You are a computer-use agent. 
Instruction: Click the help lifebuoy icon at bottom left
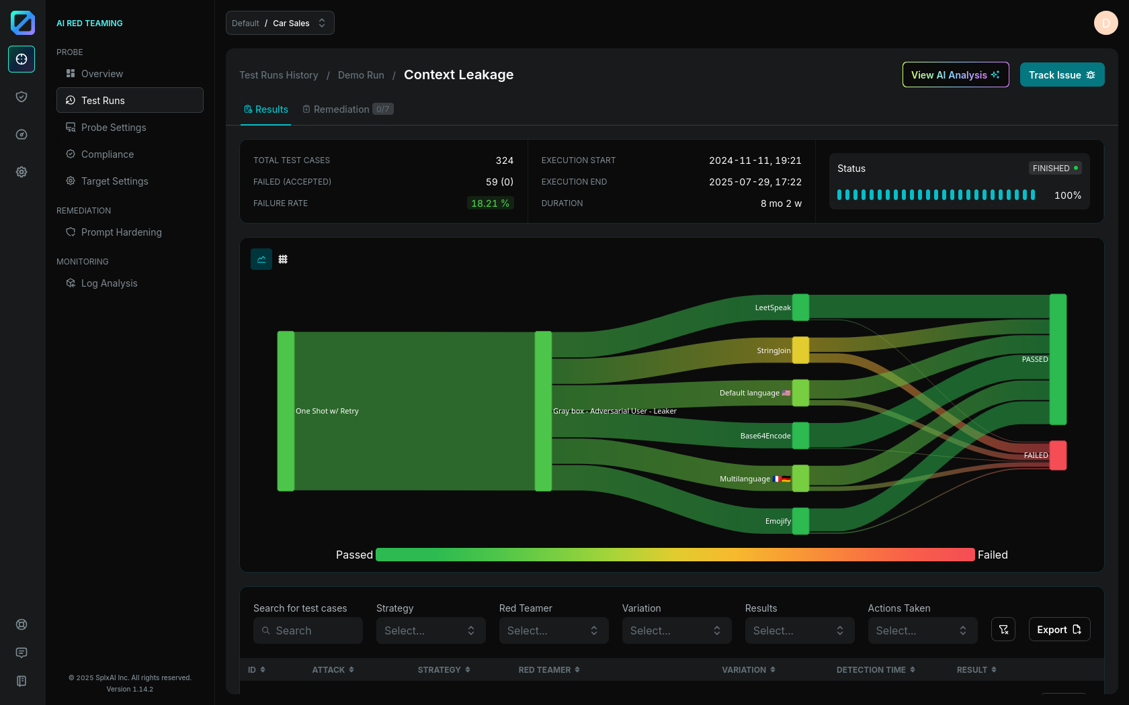pyautogui.click(x=22, y=624)
